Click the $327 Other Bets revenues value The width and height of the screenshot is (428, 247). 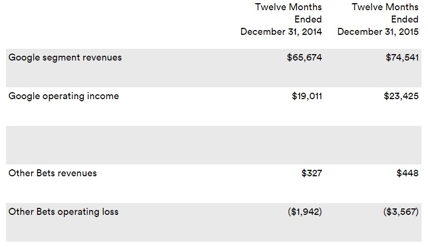(311, 173)
